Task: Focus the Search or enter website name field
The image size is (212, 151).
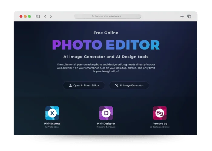Action: 108,16
